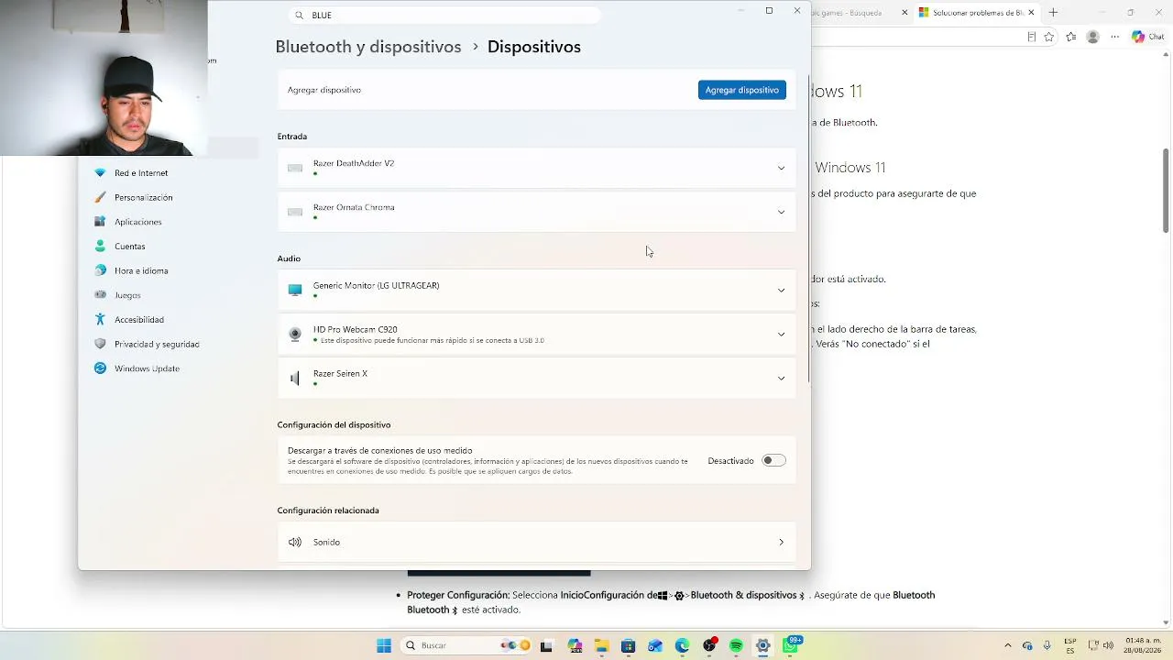Click the Razer Ornata Chroma keyboard icon
This screenshot has width=1173, height=660.
click(295, 212)
